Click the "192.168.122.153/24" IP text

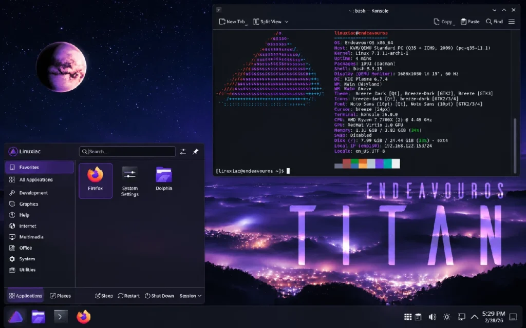[408, 146]
